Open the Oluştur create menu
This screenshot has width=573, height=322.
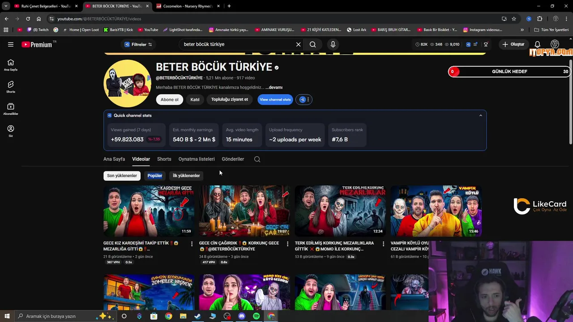coord(513,44)
